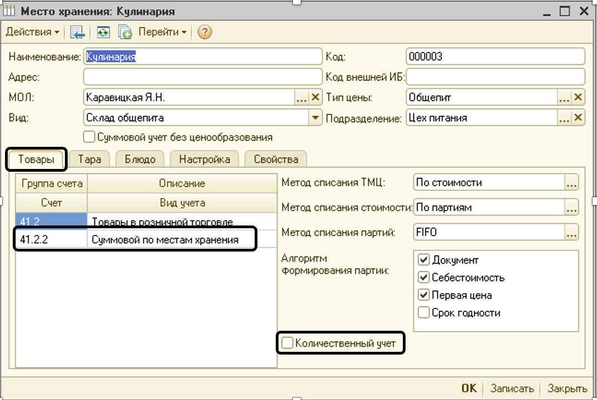Screen dimensions: 597x400
Task: Check the Срок годности option
Action: pyautogui.click(x=424, y=313)
